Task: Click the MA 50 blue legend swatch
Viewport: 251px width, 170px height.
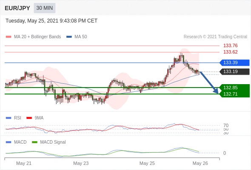Action: (x=69, y=37)
